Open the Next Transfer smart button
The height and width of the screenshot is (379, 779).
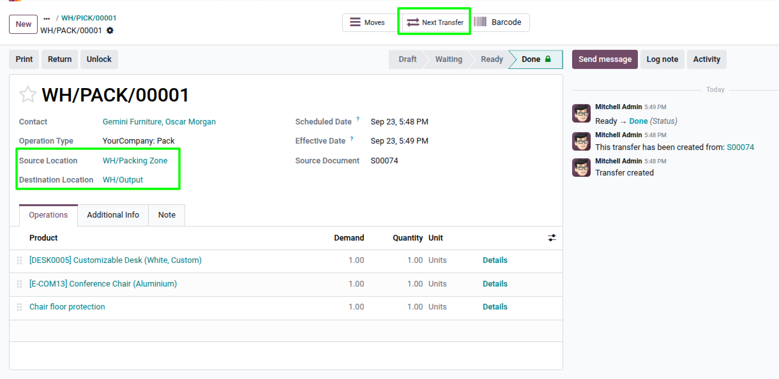coord(435,22)
